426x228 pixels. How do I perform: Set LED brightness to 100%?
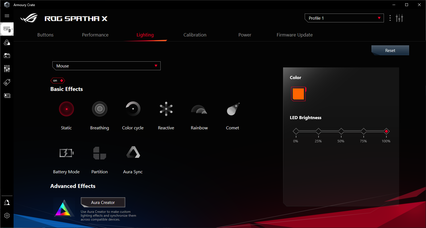tap(386, 131)
